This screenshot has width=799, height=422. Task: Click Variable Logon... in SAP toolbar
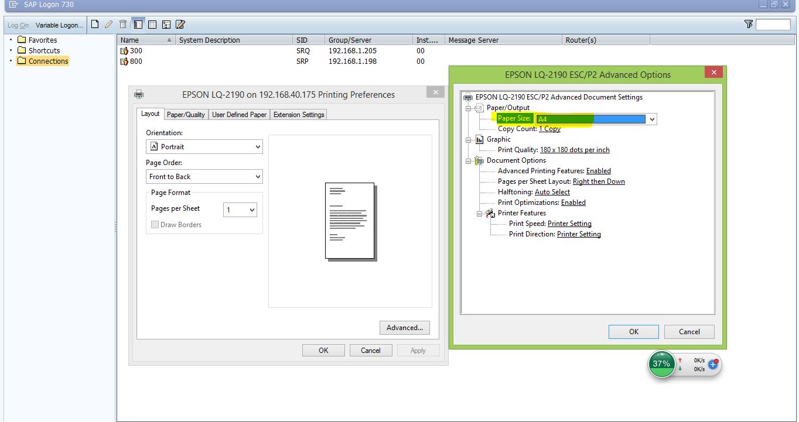pyautogui.click(x=59, y=25)
